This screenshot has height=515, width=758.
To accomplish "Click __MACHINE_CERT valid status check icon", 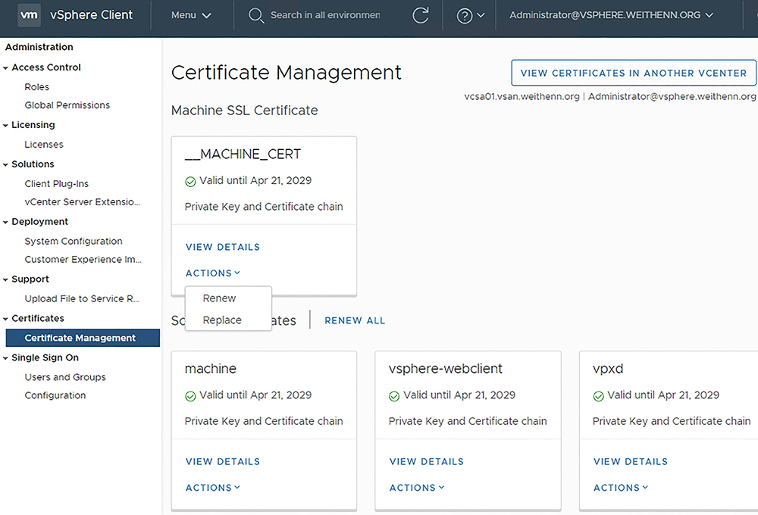I will (x=190, y=181).
